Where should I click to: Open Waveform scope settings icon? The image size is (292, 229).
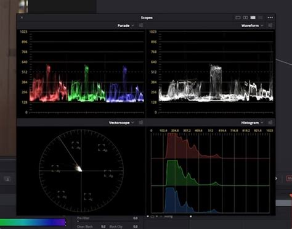point(270,25)
